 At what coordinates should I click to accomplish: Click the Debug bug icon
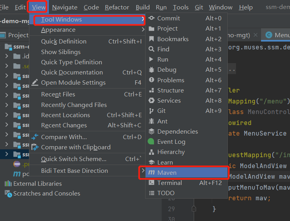(151, 70)
